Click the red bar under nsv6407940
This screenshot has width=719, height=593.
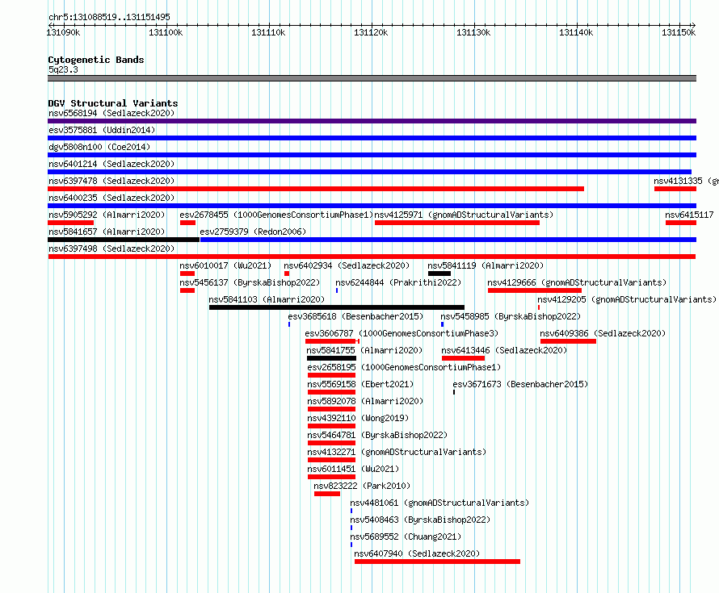[437, 562]
